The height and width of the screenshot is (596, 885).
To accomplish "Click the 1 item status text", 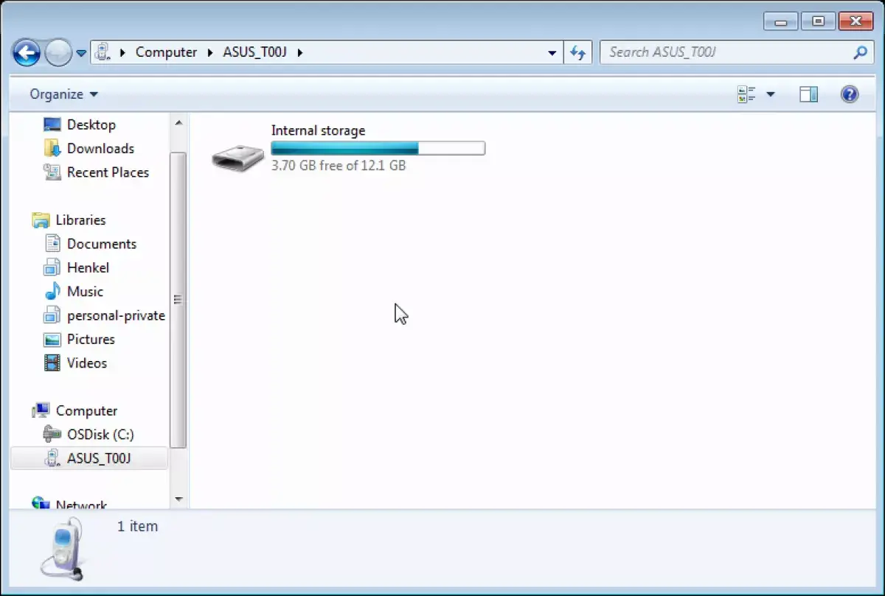I will (137, 526).
